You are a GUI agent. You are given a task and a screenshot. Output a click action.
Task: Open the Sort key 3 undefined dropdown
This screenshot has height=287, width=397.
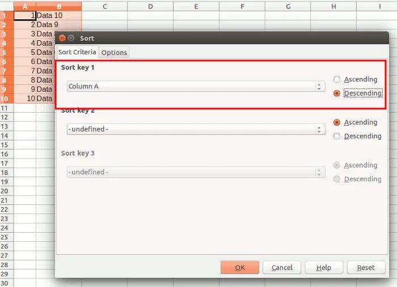[x=196, y=172]
